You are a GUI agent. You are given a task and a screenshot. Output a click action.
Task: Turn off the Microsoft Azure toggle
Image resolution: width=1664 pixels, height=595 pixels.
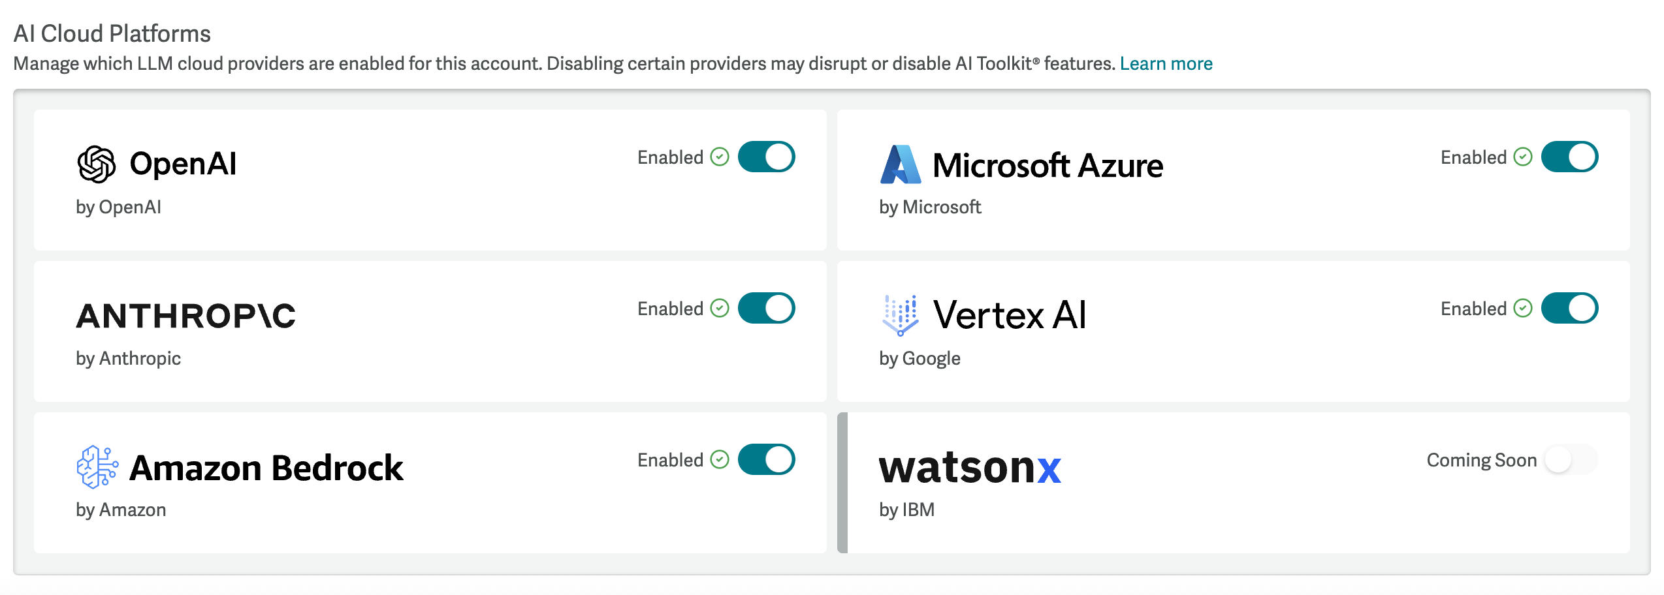[x=1569, y=157]
